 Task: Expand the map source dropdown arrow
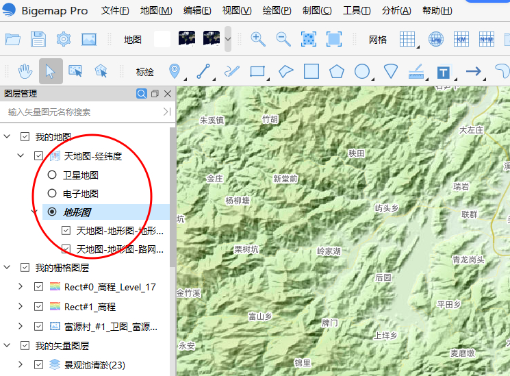pyautogui.click(x=228, y=39)
